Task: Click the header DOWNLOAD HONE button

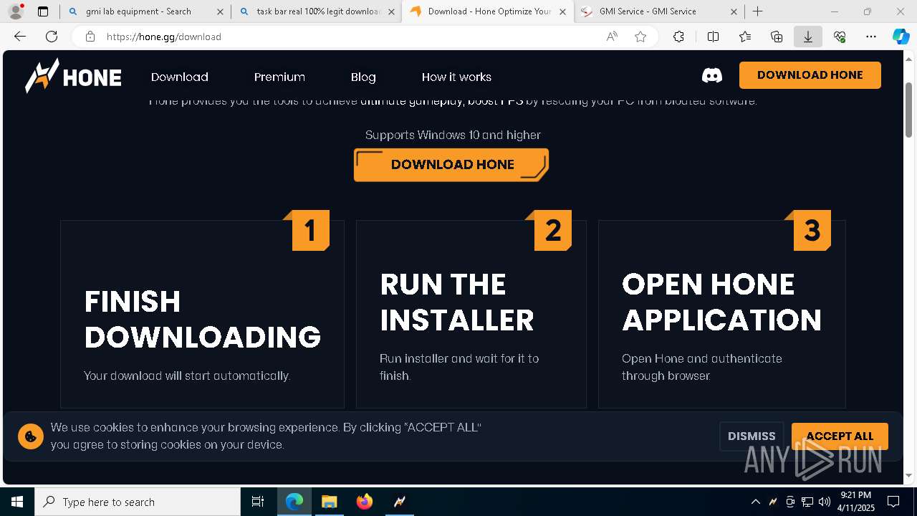Action: tap(810, 75)
